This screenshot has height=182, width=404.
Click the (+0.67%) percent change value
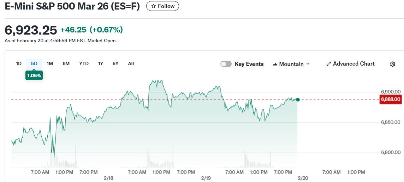[106, 30]
